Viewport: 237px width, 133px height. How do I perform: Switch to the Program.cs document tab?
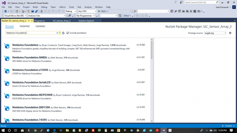[40, 21]
